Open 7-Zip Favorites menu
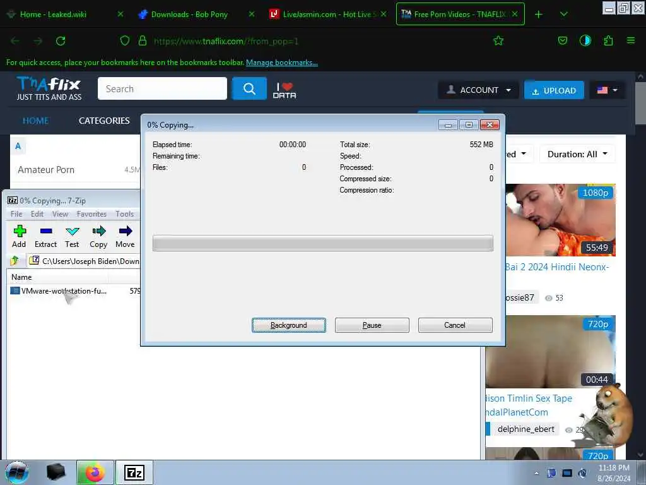Image resolution: width=646 pixels, height=485 pixels. 91,213
